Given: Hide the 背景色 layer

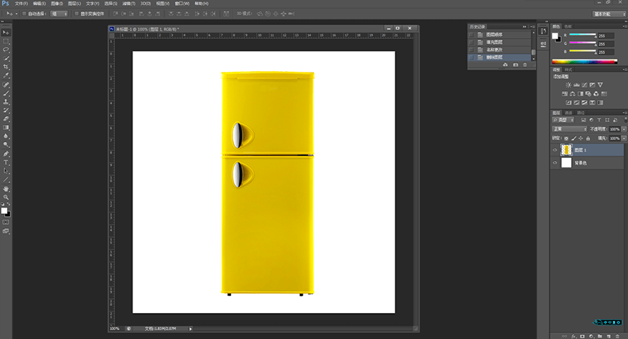Looking at the screenshot, I should point(555,163).
